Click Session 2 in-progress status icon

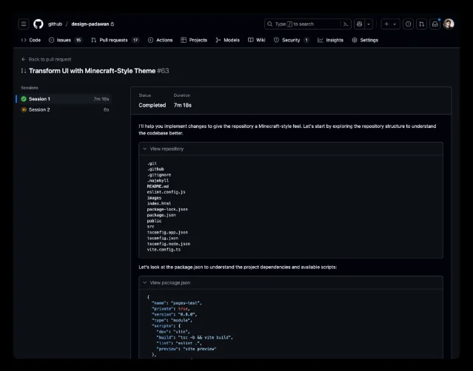click(24, 109)
